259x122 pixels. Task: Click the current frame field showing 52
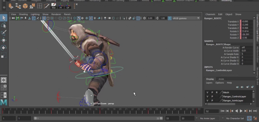pyautogui.click(x=212, y=111)
